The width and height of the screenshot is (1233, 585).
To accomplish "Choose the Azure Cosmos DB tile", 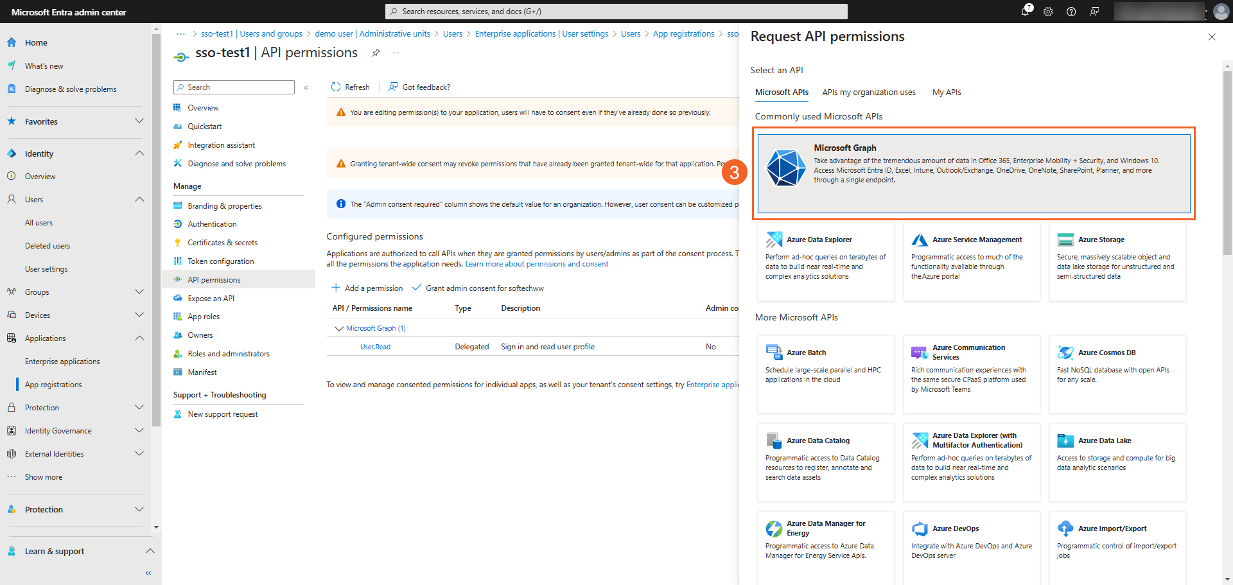I will pos(1117,374).
